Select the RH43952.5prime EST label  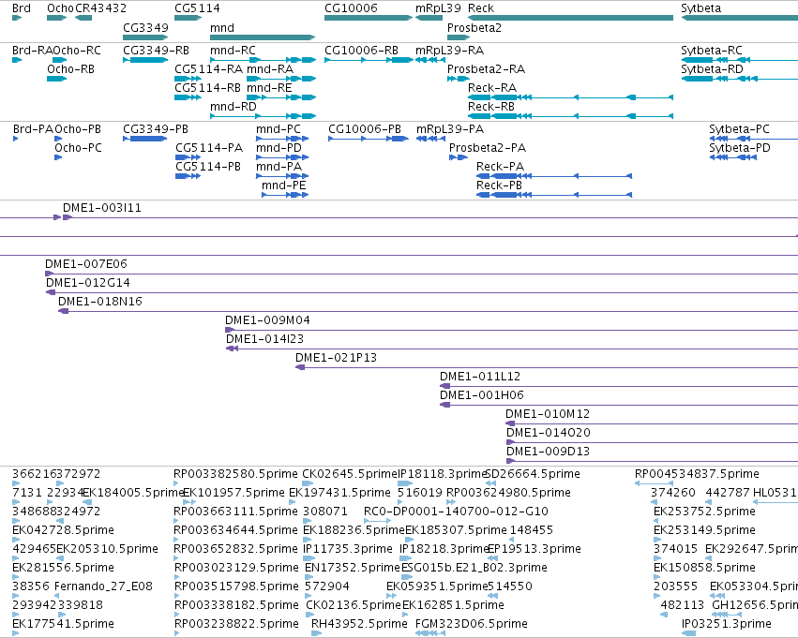pyautogui.click(x=359, y=624)
